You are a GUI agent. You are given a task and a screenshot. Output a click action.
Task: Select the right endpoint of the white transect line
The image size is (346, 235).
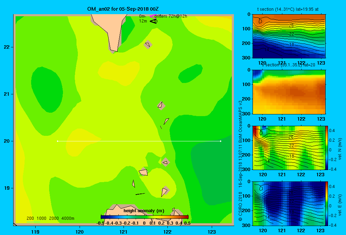(x=221, y=141)
